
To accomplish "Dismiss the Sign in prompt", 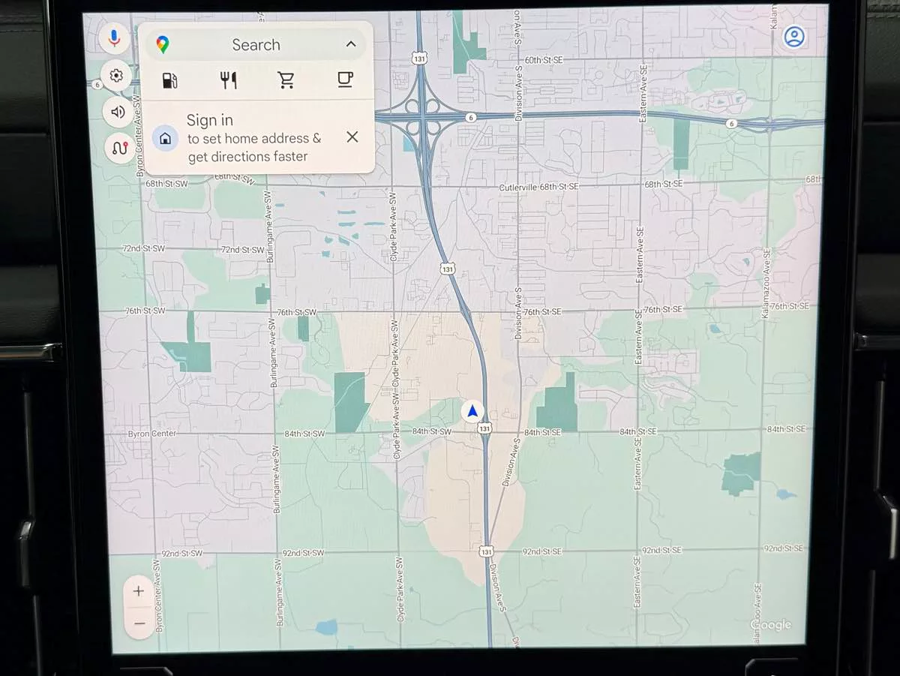I will coord(352,137).
